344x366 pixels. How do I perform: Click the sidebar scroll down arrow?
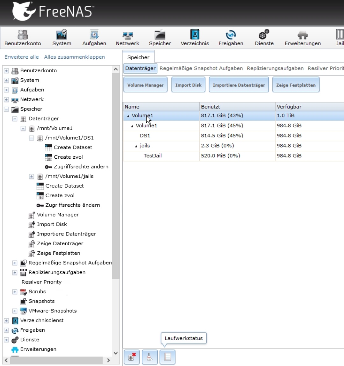click(116, 353)
